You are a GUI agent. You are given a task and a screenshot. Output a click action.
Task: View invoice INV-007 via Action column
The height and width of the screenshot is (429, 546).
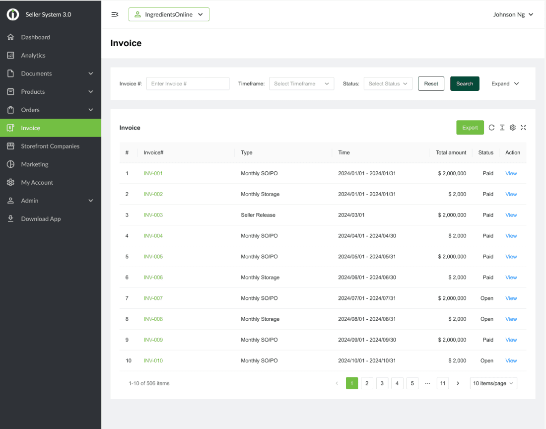[x=511, y=298]
